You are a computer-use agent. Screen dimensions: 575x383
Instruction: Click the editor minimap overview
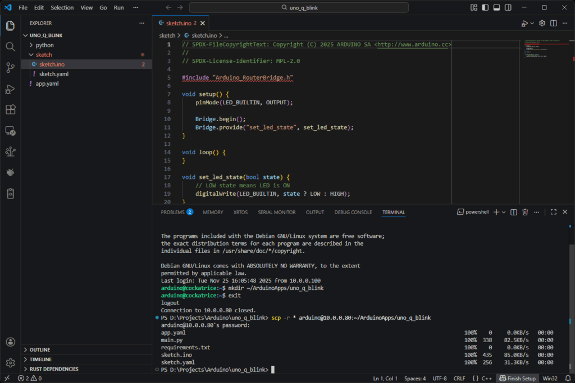(546, 50)
